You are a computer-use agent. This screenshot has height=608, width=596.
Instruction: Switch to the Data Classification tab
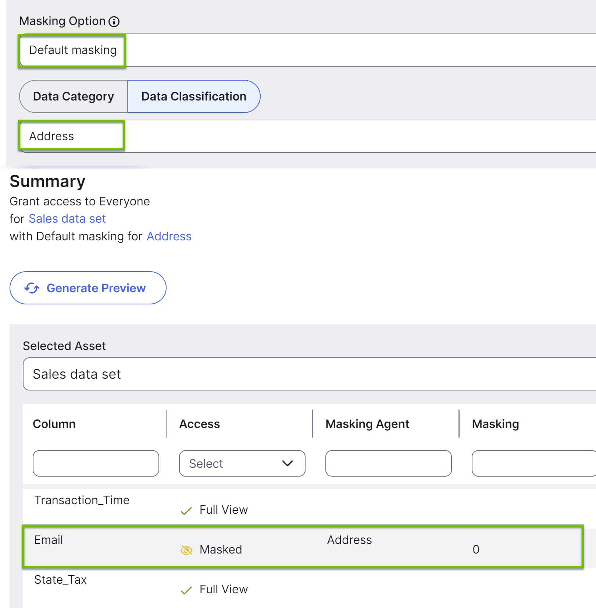(193, 96)
